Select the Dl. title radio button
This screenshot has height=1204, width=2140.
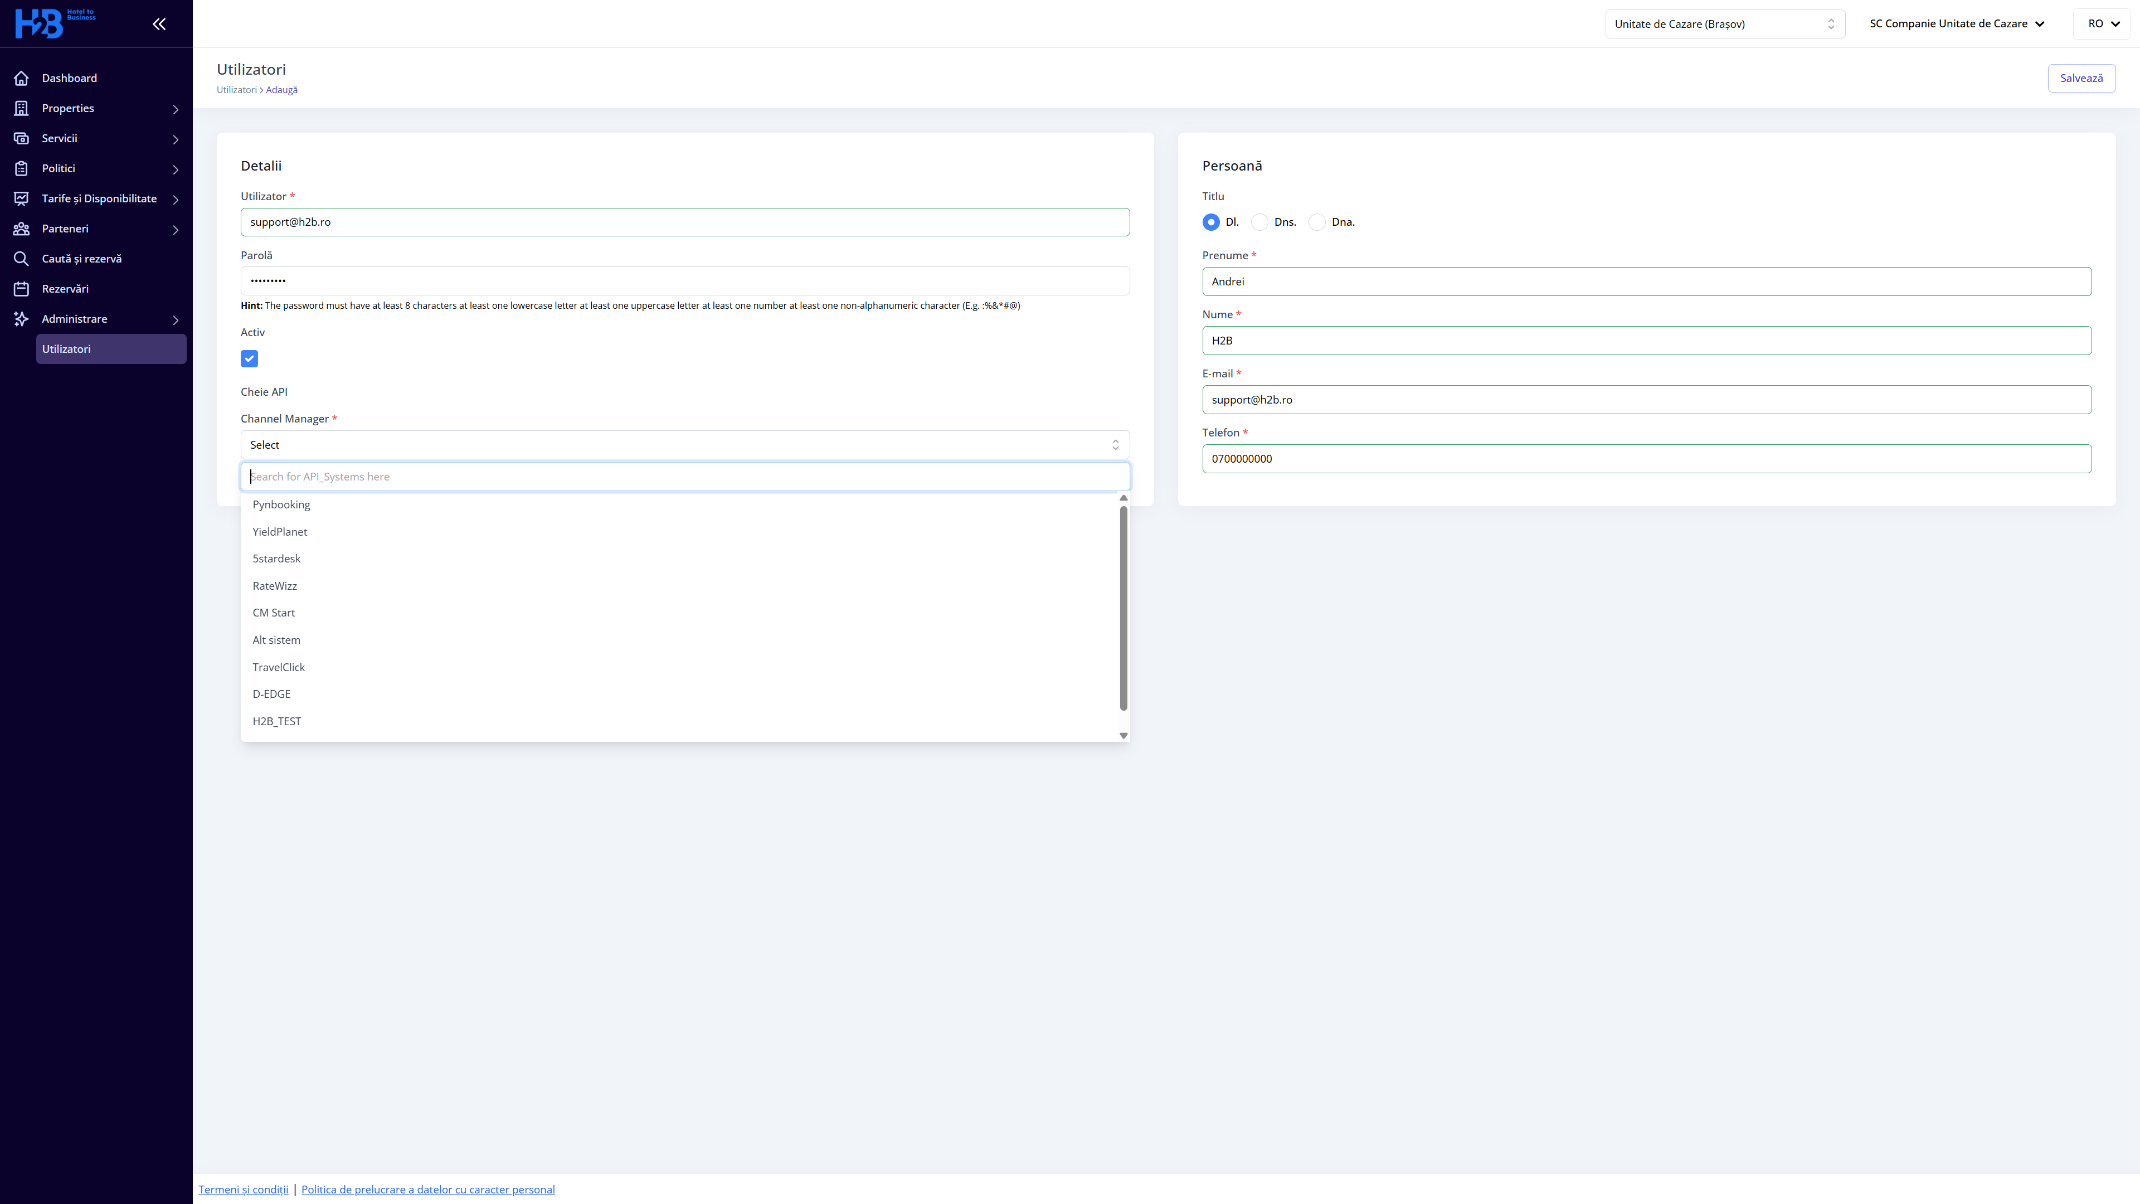pos(1211,222)
